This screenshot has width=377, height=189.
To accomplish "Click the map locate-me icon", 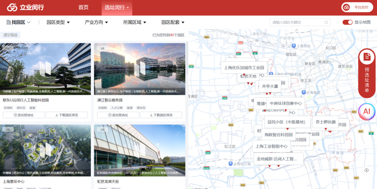I will tap(367, 170).
